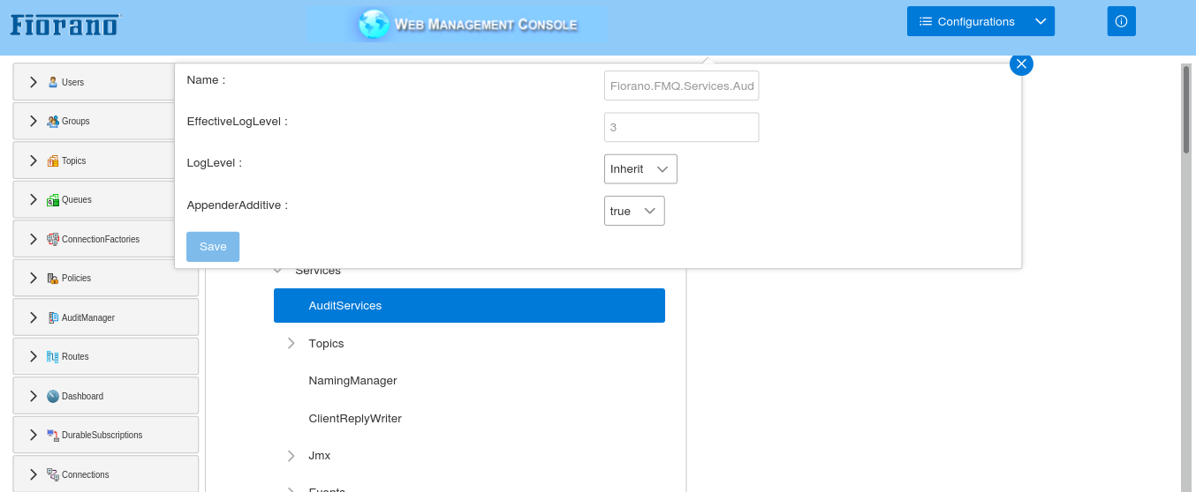Screen dimensions: 1196x492
Task: Select the Dashboard globe icon
Action: (x=53, y=396)
